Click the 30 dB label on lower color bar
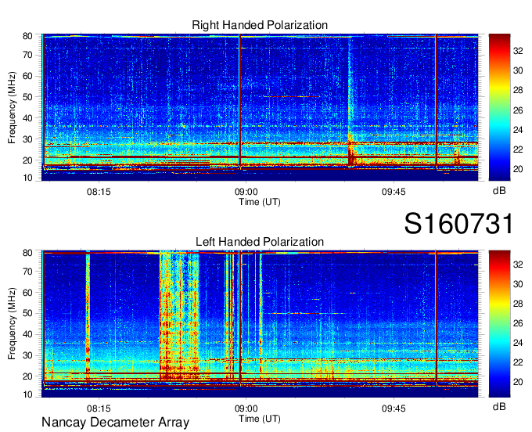The width and height of the screenshot is (532, 432). pos(518,284)
